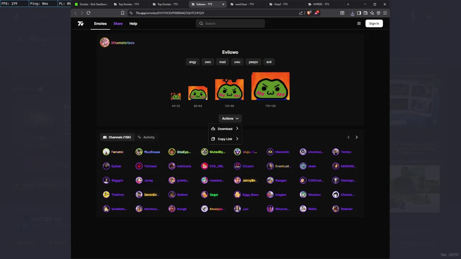Screen dimensions: 461x259
Task: Switch to the Activity tab
Action: [146, 137]
